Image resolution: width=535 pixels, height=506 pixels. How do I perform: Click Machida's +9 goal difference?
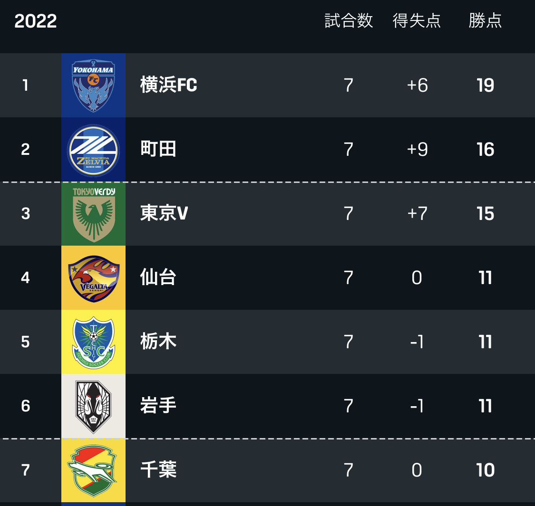point(417,150)
